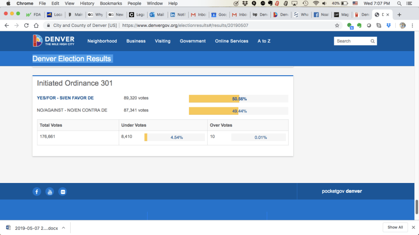Click the search magnifier in Denver site
The height and width of the screenshot is (235, 419).
372,41
